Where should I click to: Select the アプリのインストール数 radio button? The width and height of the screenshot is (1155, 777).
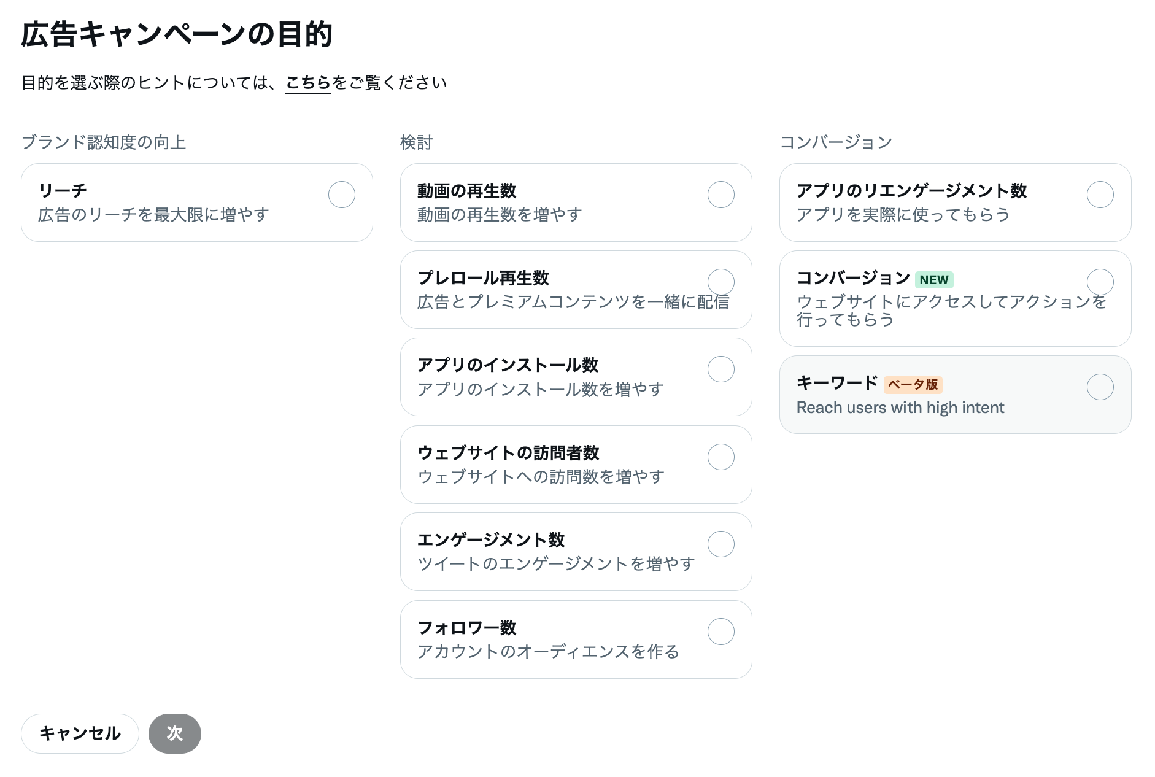coord(721,369)
